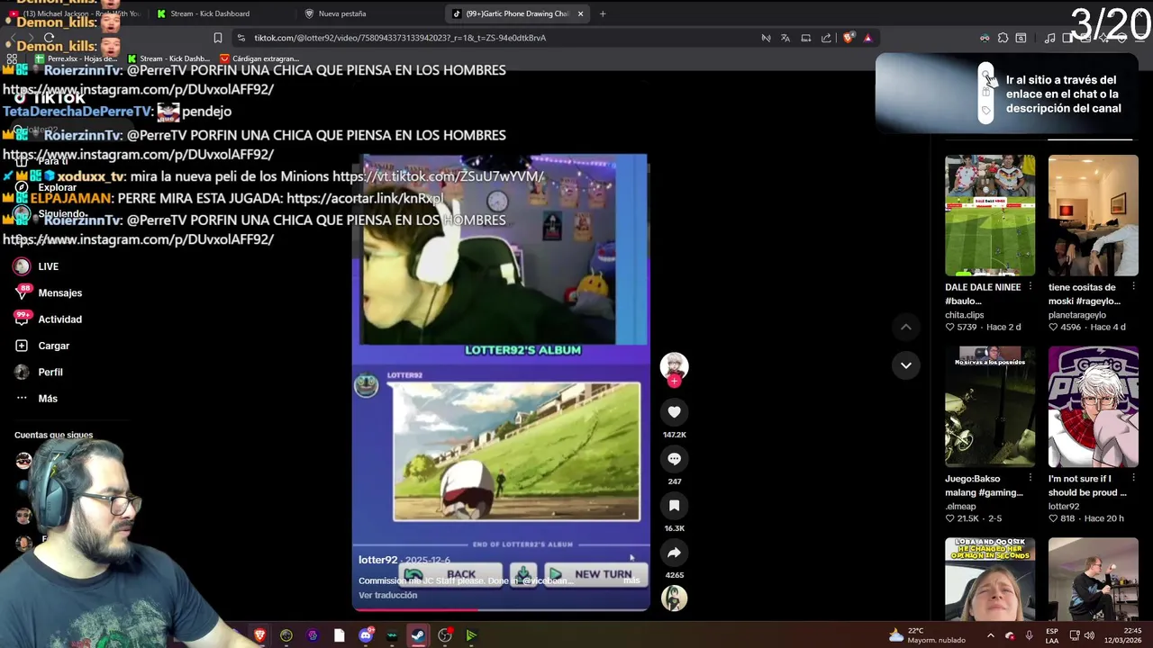
Task: Go to previous video with up chevron
Action: (x=906, y=327)
